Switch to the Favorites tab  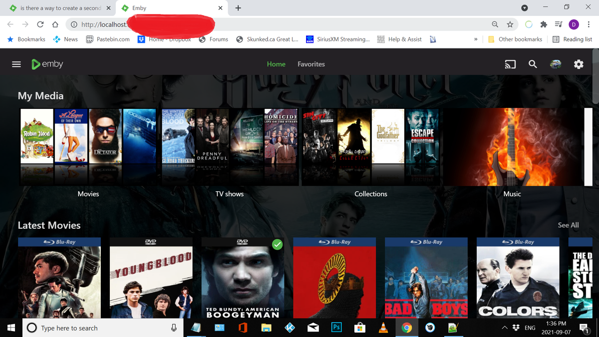click(x=311, y=64)
